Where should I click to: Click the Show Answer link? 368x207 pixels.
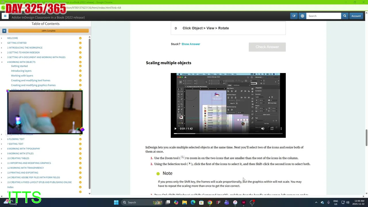(191, 44)
